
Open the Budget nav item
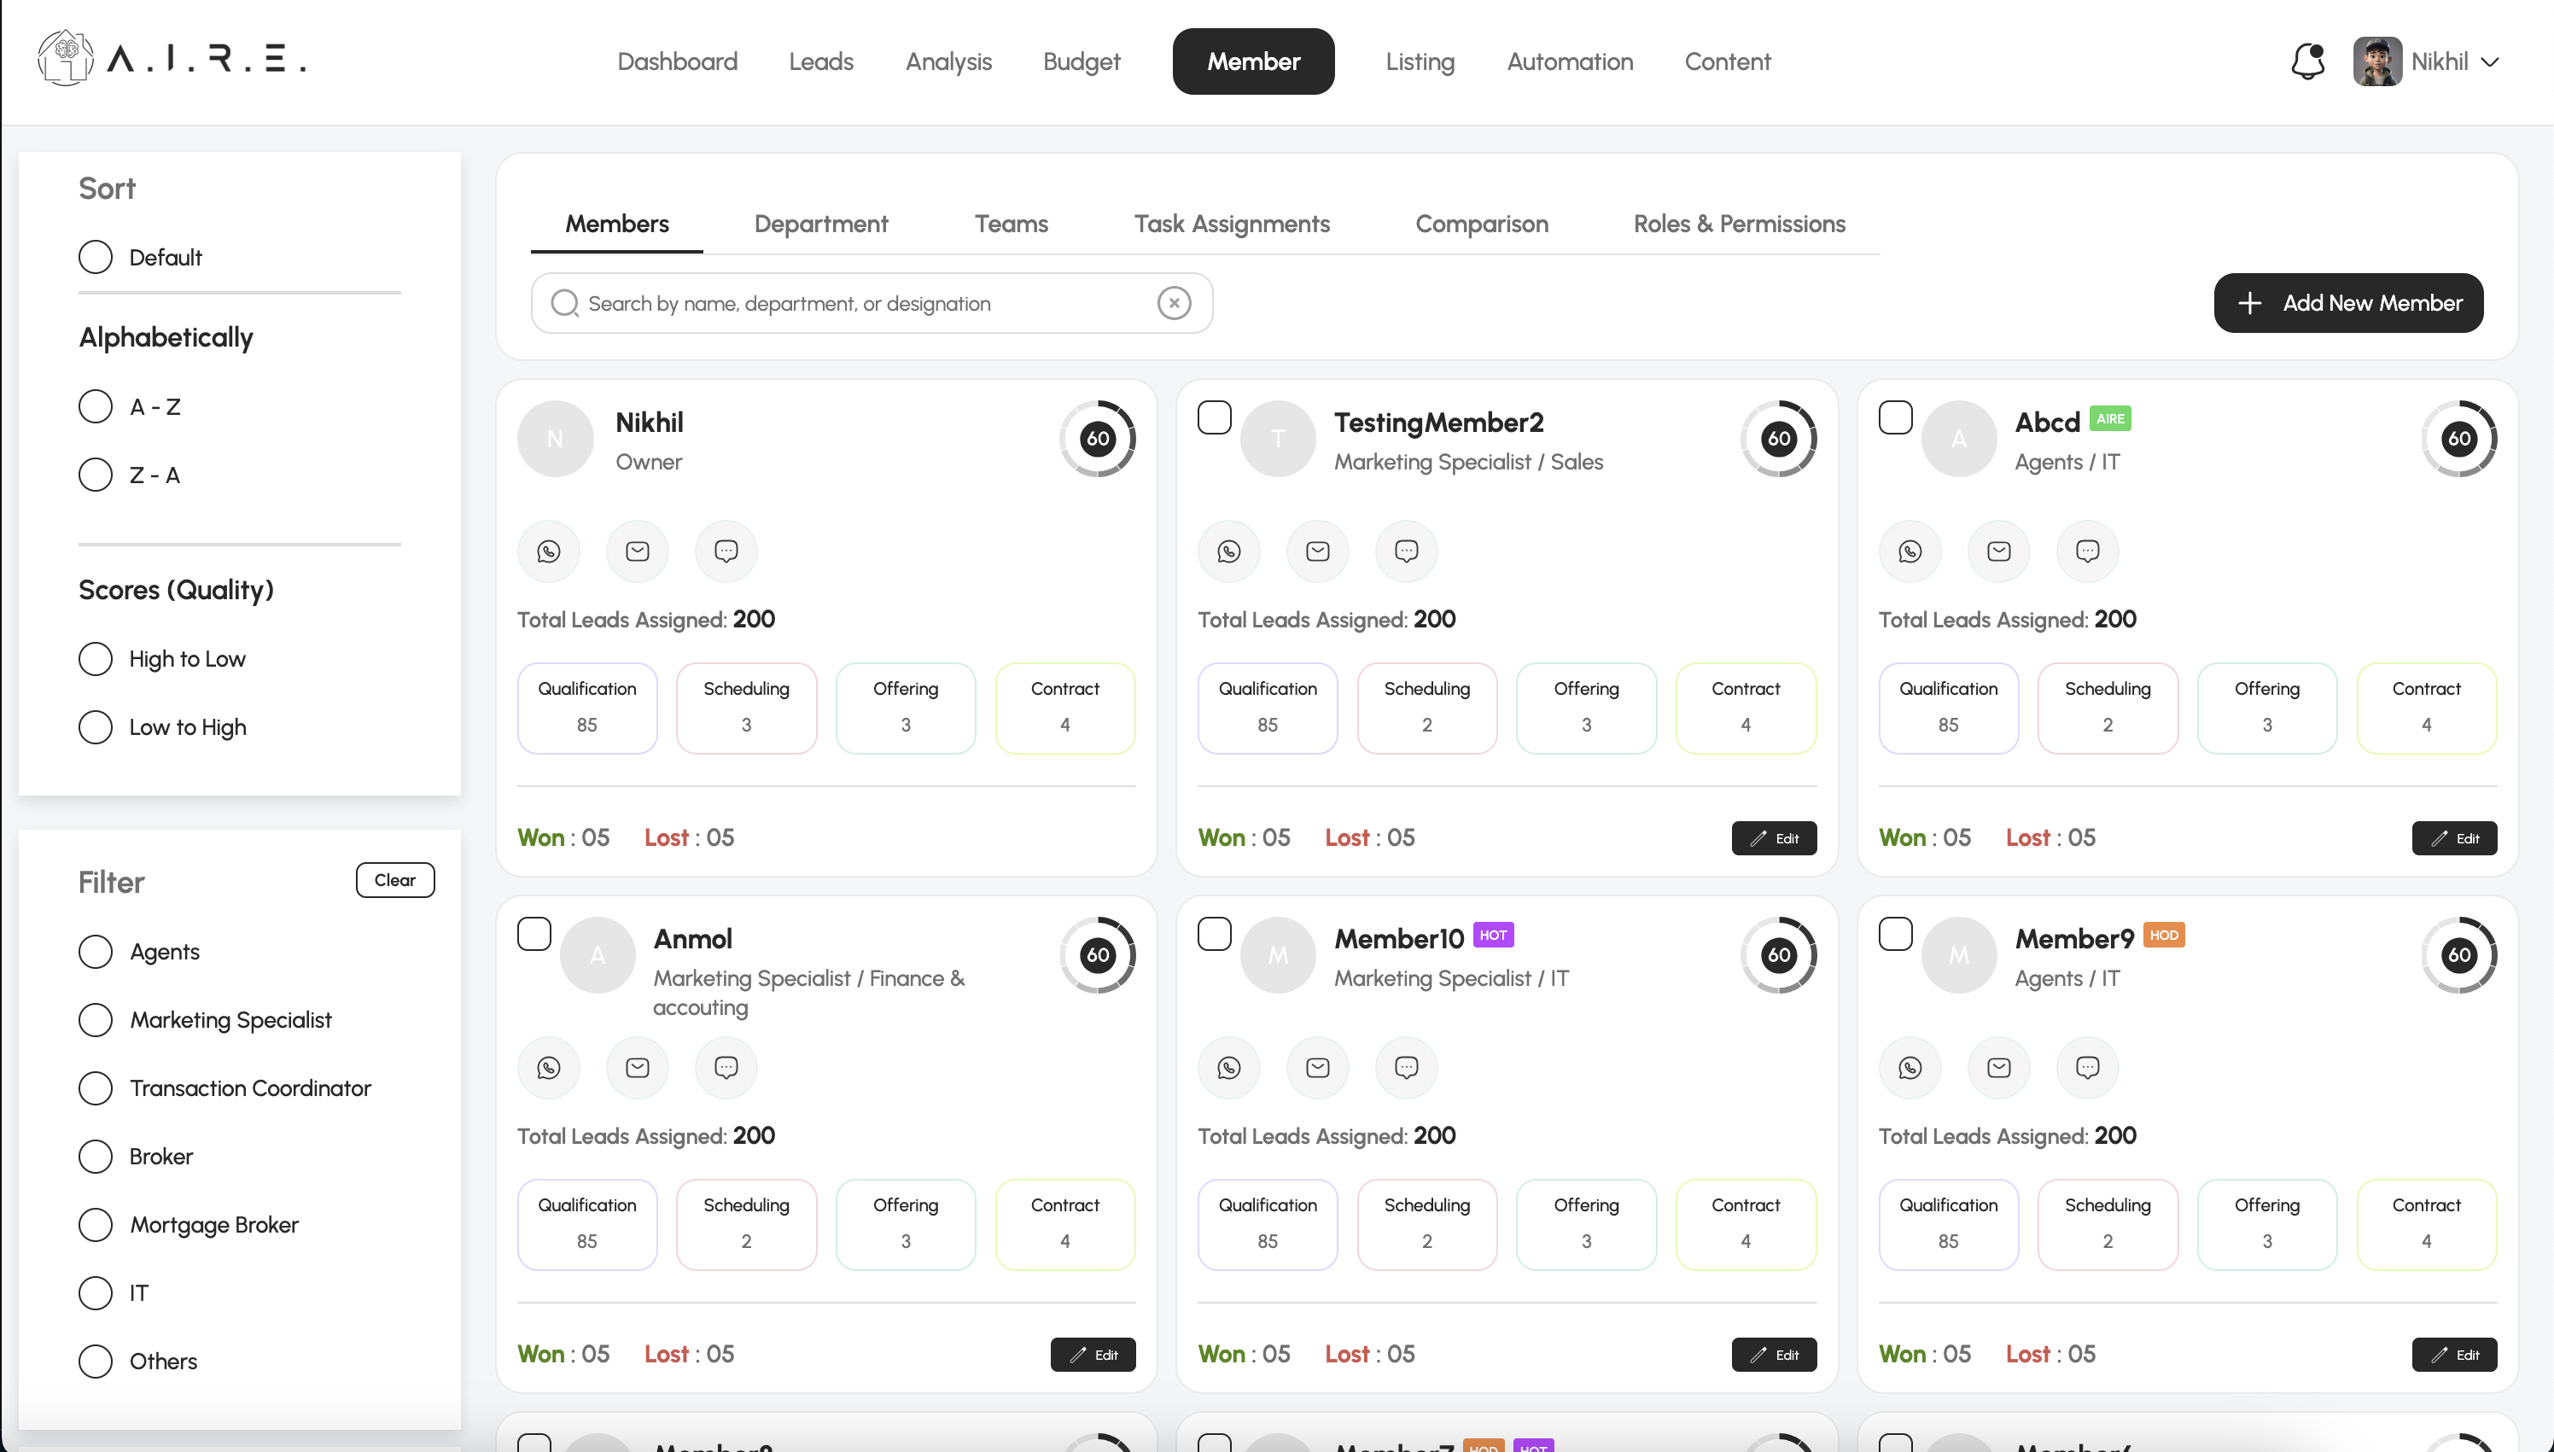click(x=1081, y=61)
